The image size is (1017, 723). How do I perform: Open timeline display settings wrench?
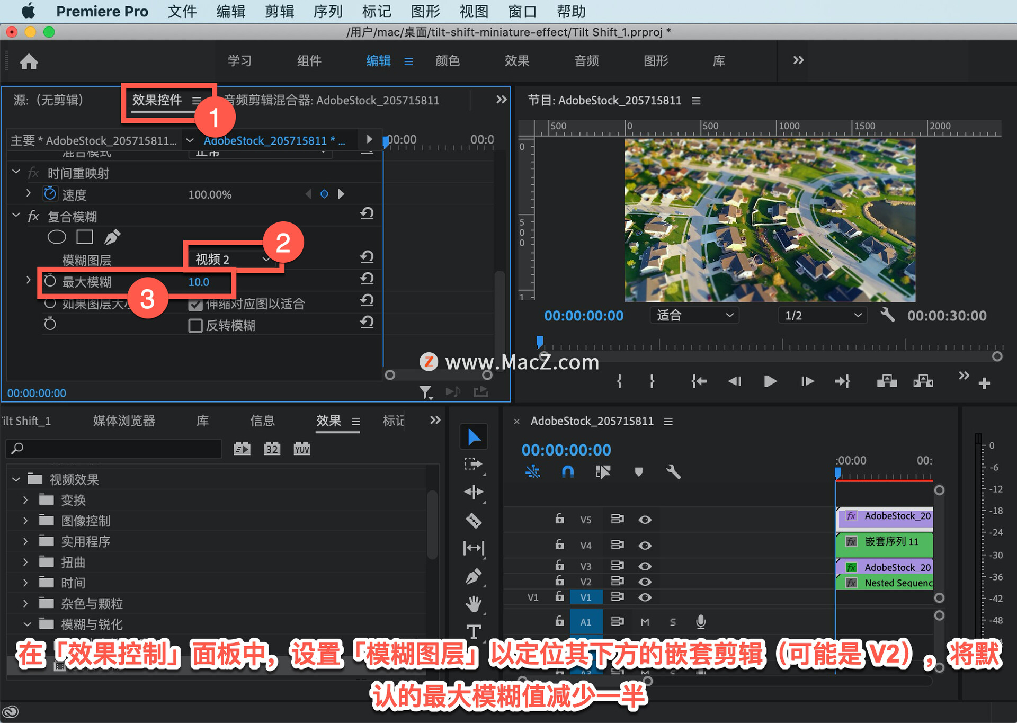pos(673,471)
